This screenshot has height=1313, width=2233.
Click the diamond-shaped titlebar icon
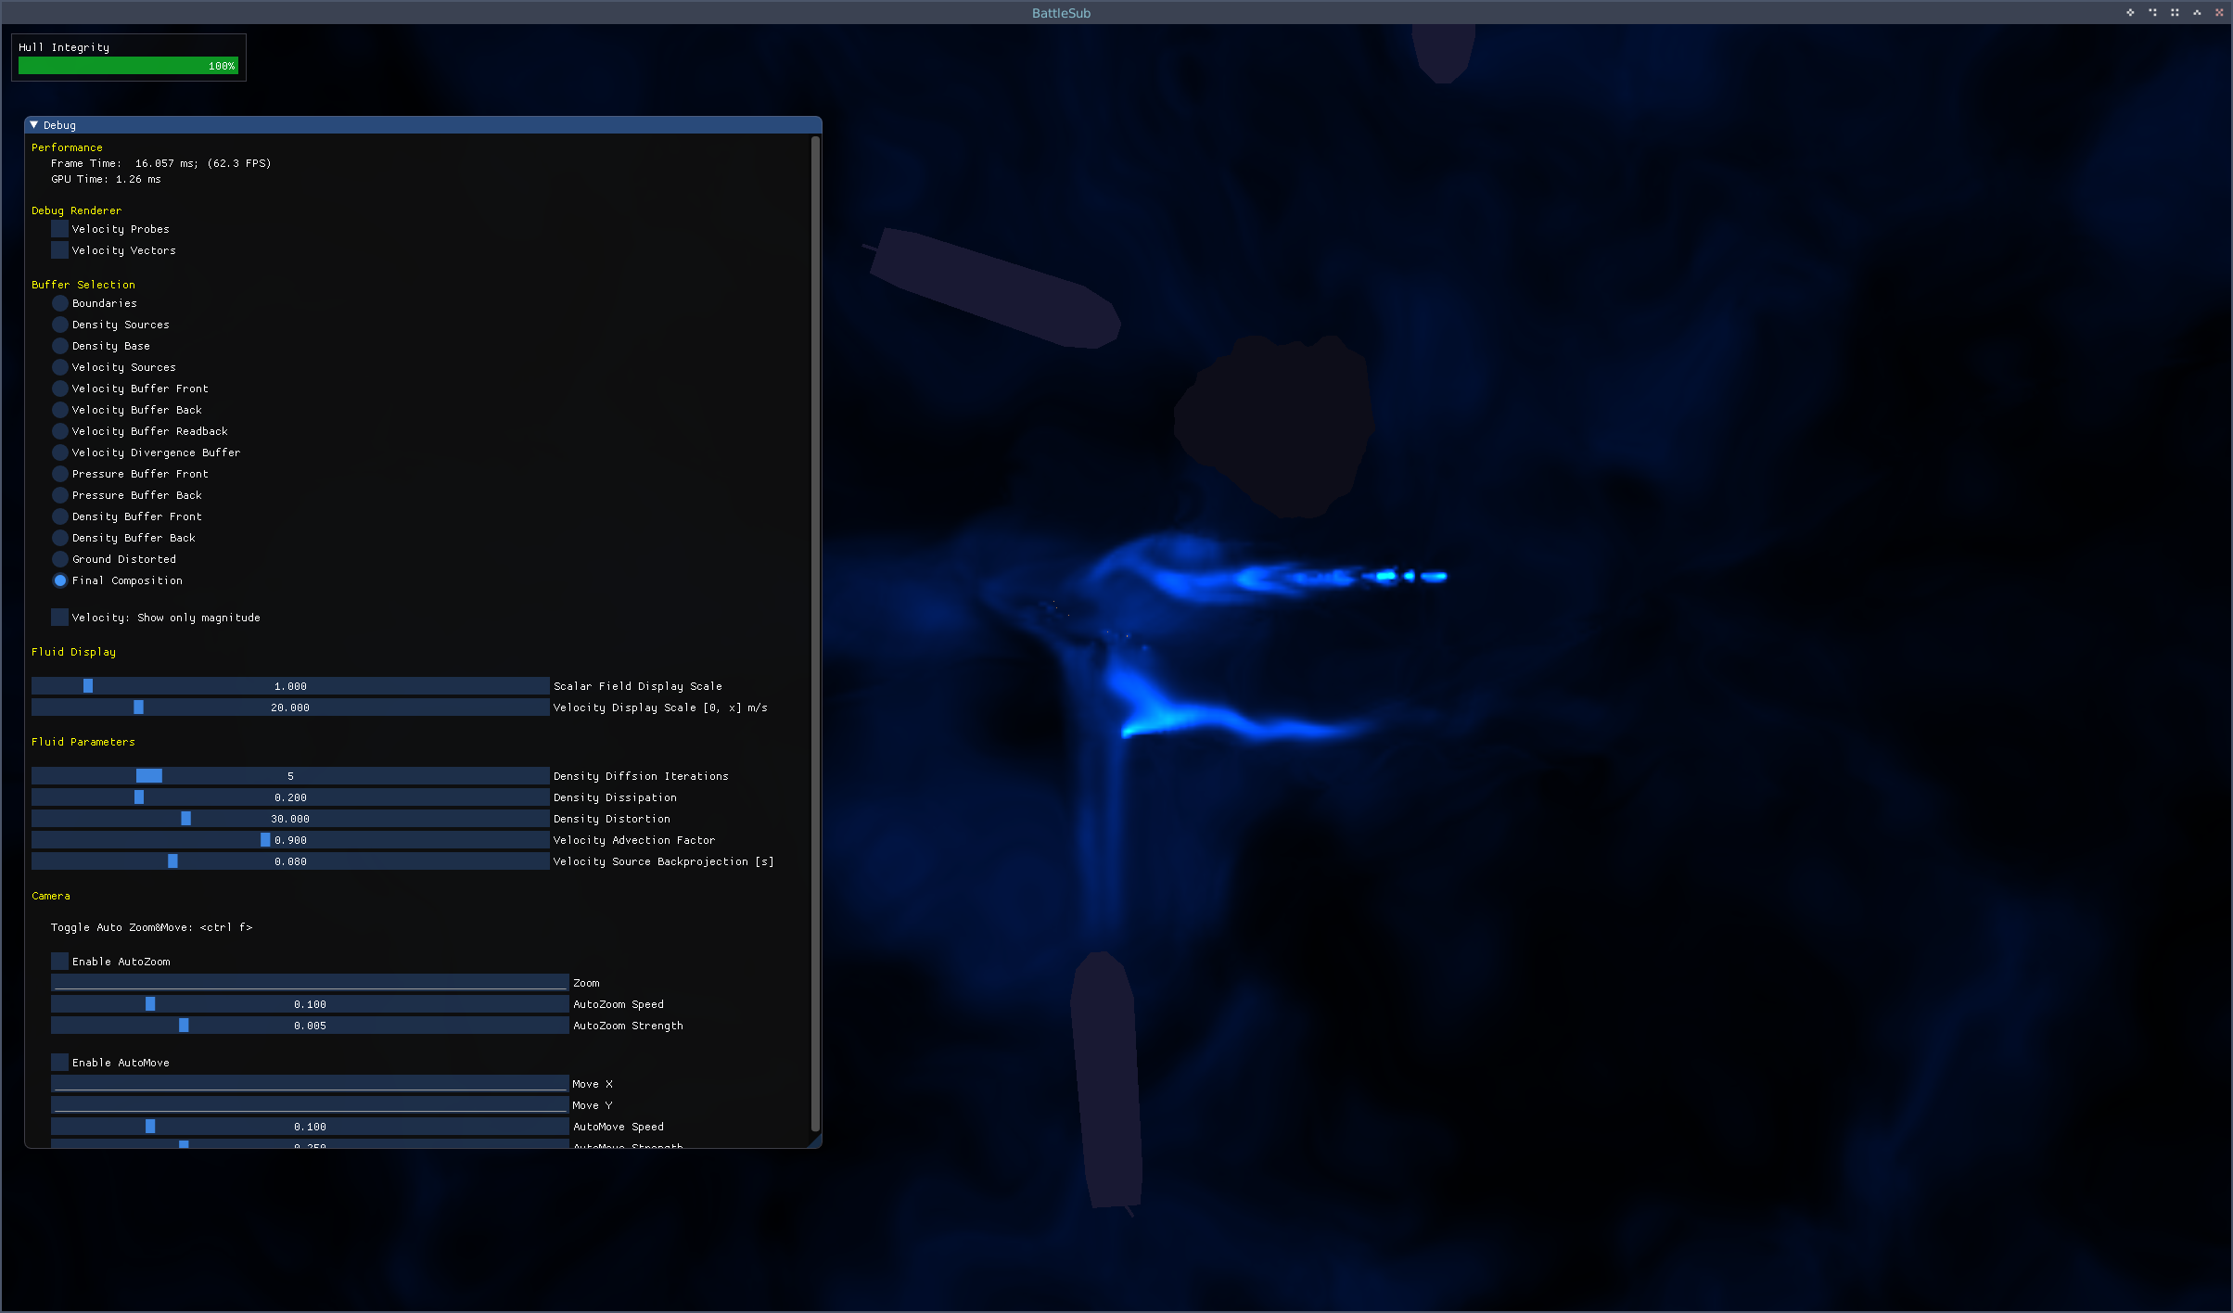[2130, 13]
